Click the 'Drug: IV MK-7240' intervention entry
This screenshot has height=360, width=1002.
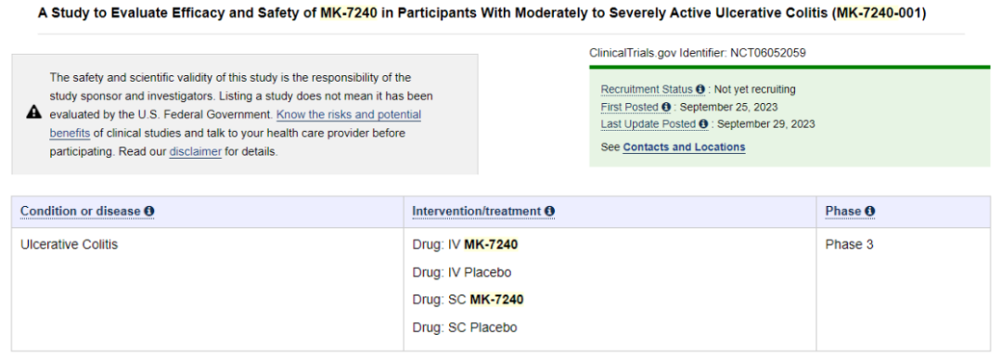point(465,245)
